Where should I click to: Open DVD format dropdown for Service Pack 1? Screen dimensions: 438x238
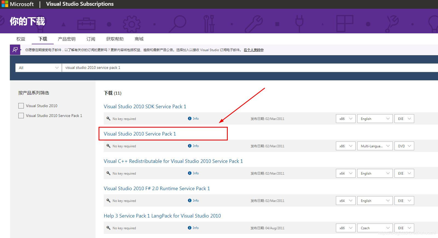pyautogui.click(x=404, y=146)
